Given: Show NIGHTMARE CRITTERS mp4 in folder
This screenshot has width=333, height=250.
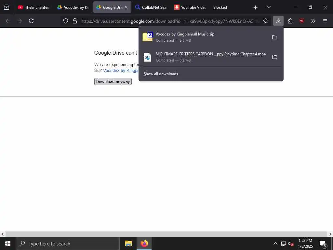Looking at the screenshot, I should [x=274, y=57].
